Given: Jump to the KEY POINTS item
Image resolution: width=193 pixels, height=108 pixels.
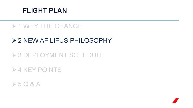Looking at the screenshot, I should point(43,70).
